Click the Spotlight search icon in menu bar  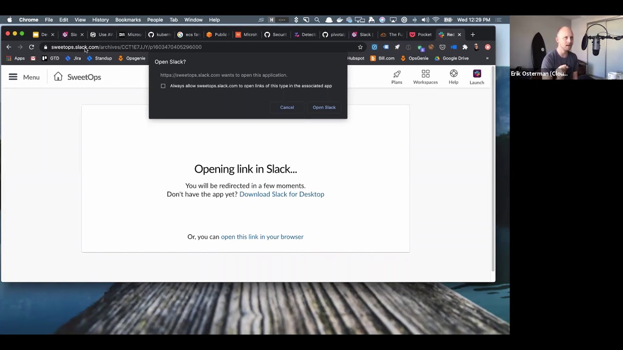(x=317, y=20)
